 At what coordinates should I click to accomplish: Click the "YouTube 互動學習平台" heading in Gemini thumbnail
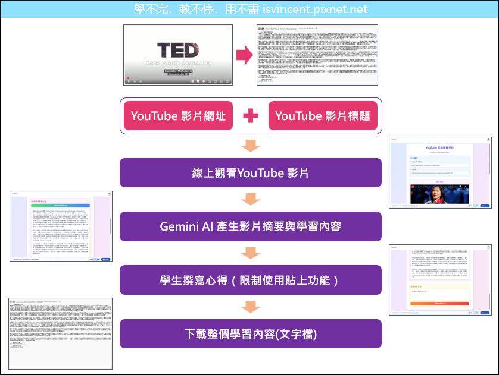[439, 147]
